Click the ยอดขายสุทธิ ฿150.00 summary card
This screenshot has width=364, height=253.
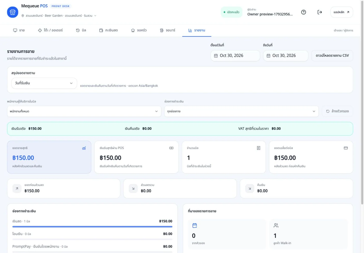(49, 157)
